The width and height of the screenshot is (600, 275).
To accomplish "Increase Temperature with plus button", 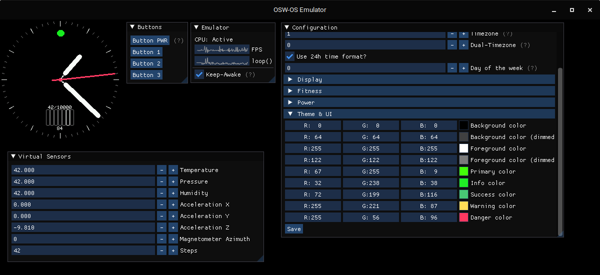I will pos(173,170).
